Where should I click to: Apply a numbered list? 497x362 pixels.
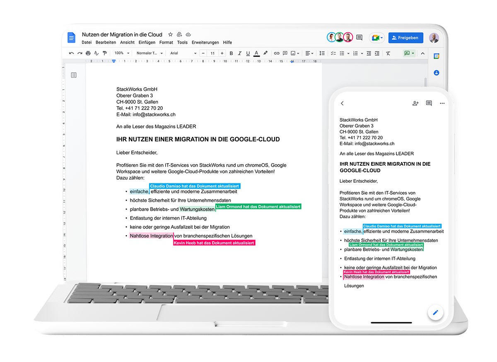pos(355,53)
